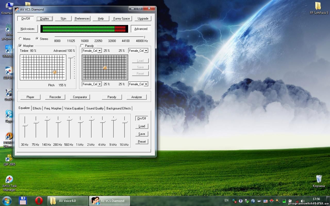330x206 pixels.
Task: Click the sample rate slider handle at 48000 Hz
Action: [x=144, y=37]
